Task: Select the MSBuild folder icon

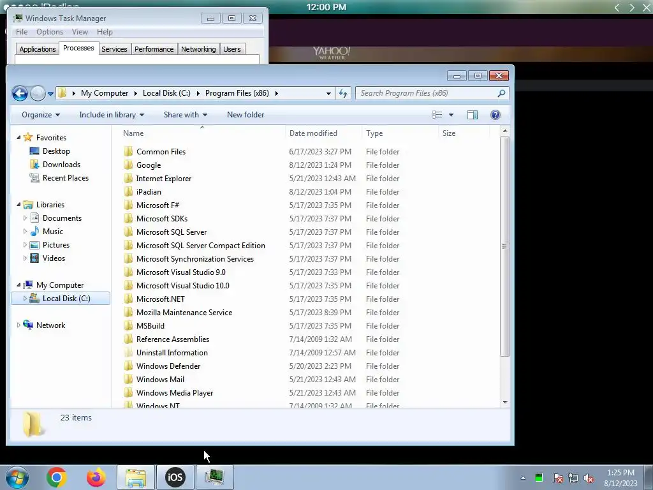Action: (128, 325)
